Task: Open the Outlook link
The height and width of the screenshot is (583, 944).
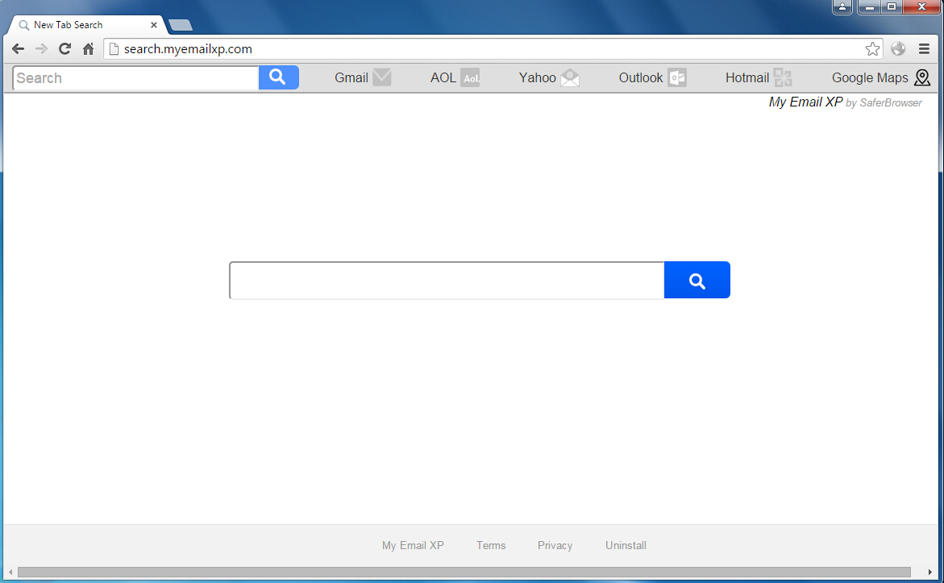Action: pos(641,77)
